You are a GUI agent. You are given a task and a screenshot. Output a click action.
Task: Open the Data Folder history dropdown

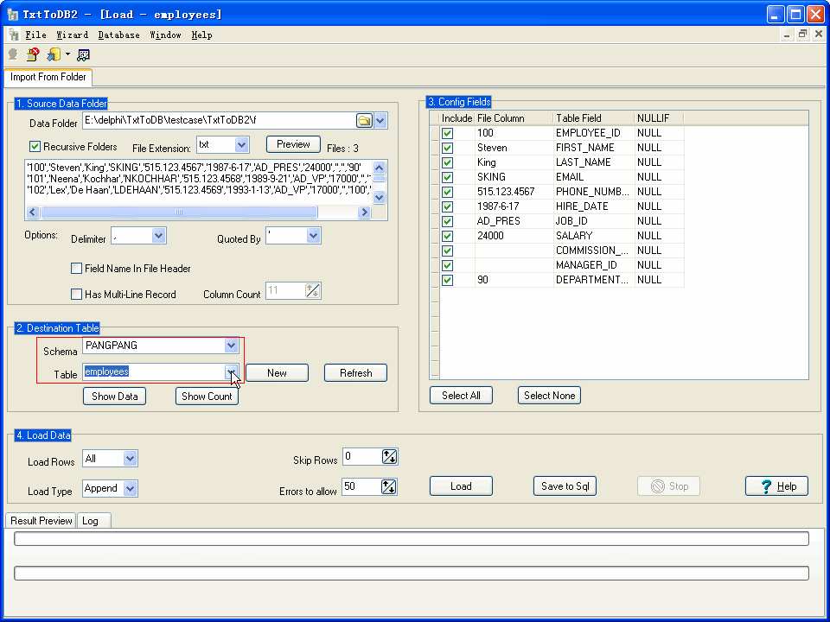point(380,121)
